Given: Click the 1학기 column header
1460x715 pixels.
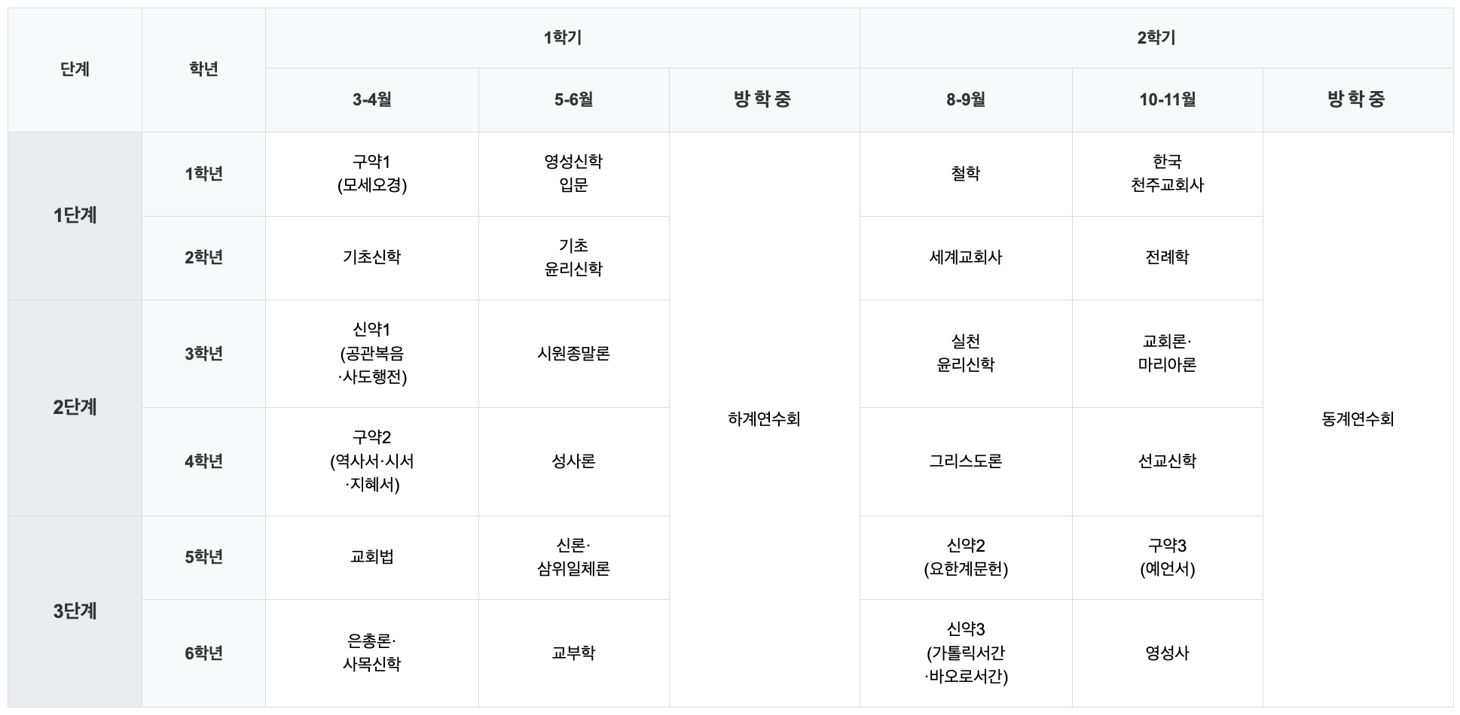Looking at the screenshot, I should tap(562, 38).
